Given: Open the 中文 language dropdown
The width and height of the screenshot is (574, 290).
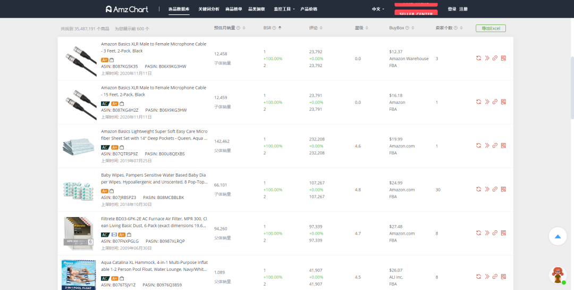Looking at the screenshot, I should (378, 9).
